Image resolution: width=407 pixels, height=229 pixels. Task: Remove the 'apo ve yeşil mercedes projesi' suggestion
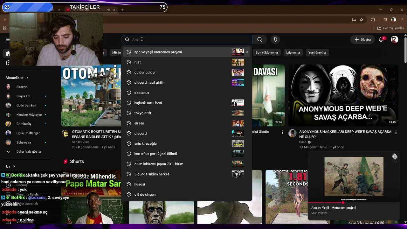(246, 52)
